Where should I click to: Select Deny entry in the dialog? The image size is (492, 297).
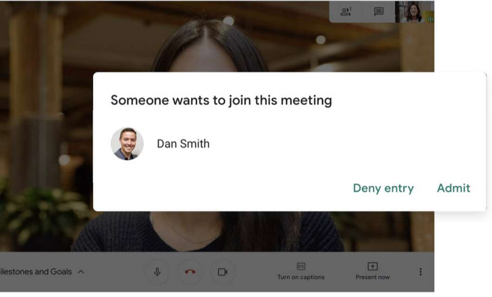(383, 188)
